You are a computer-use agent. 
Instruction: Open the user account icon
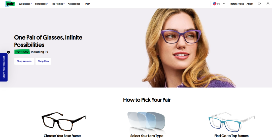268,4
